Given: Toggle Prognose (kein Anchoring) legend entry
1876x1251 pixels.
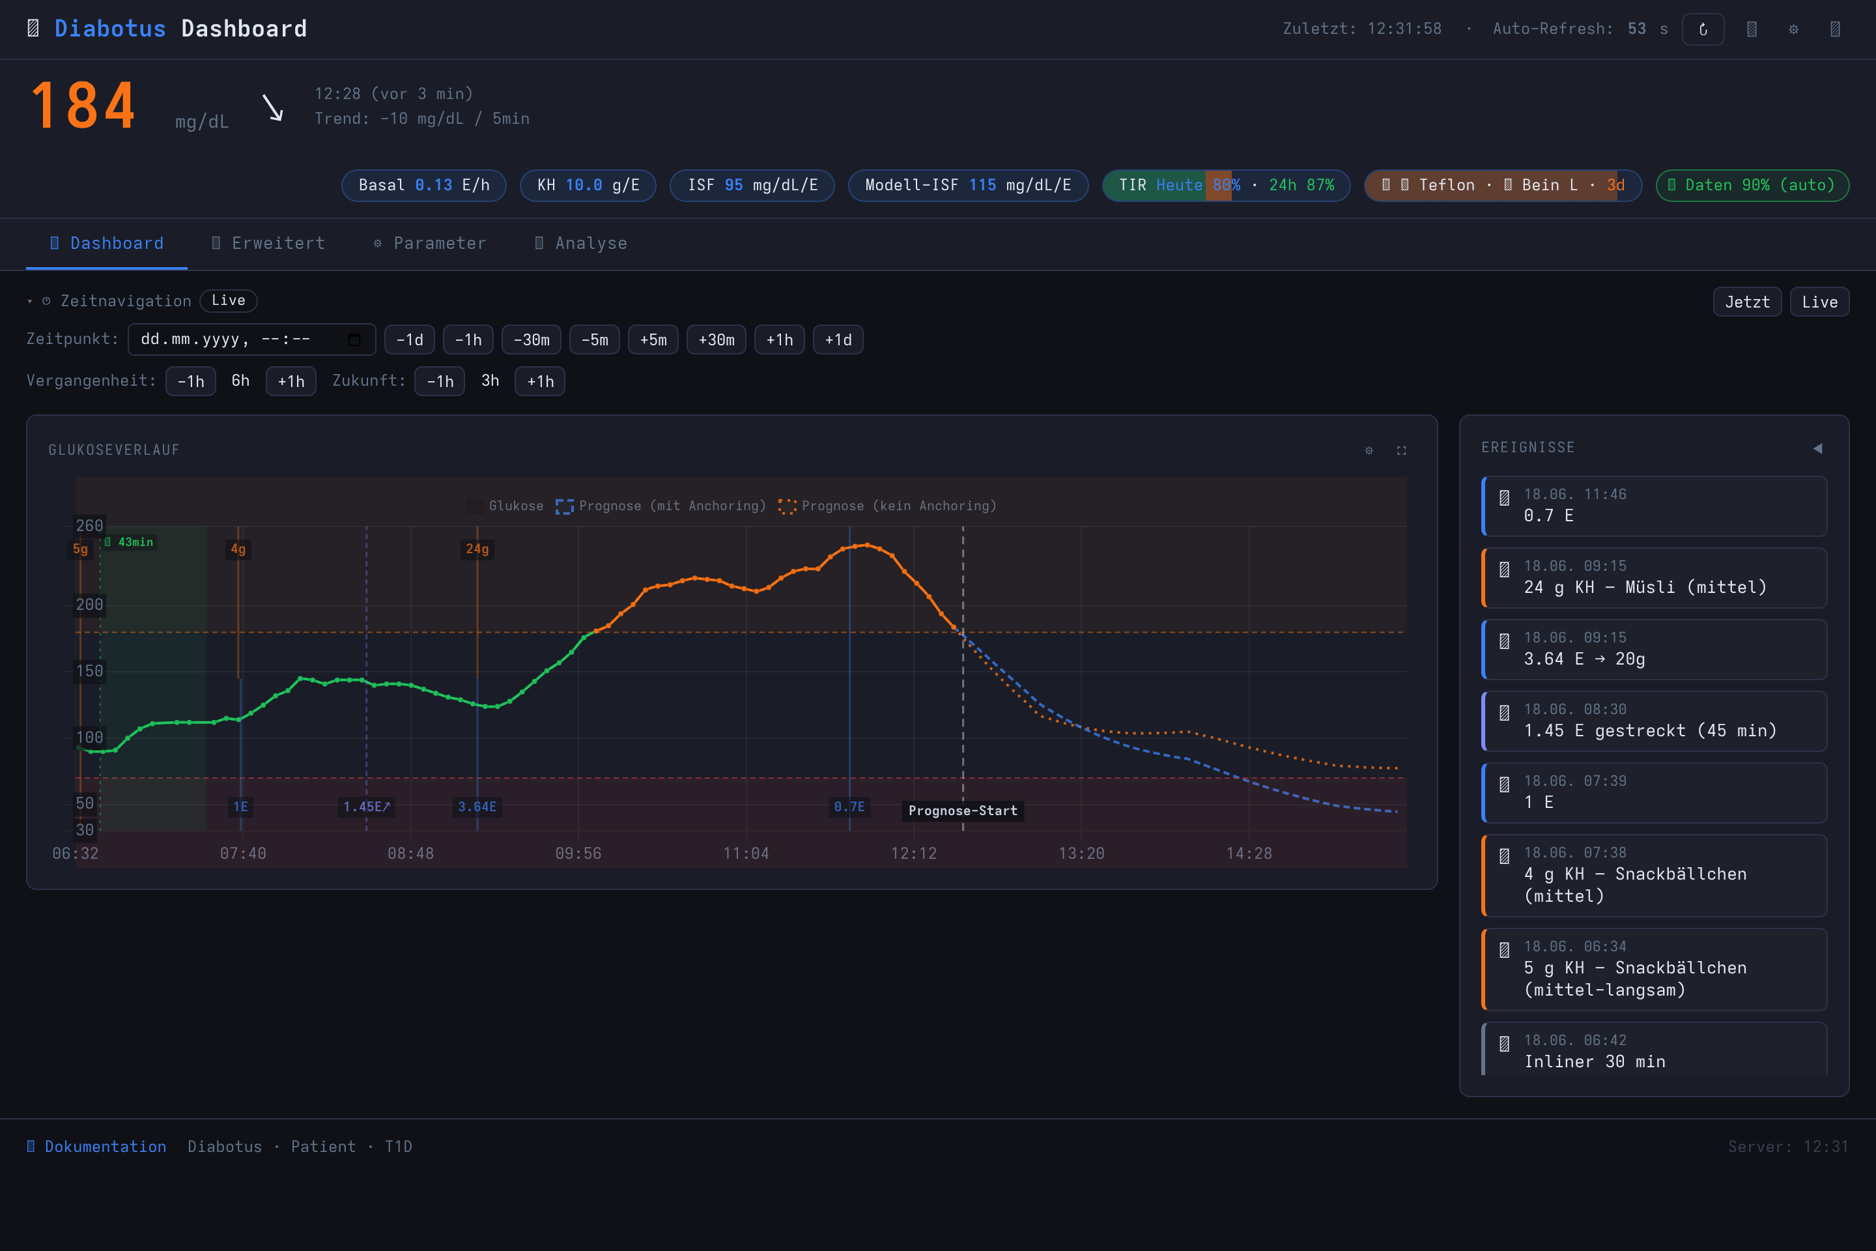Looking at the screenshot, I should (x=888, y=507).
